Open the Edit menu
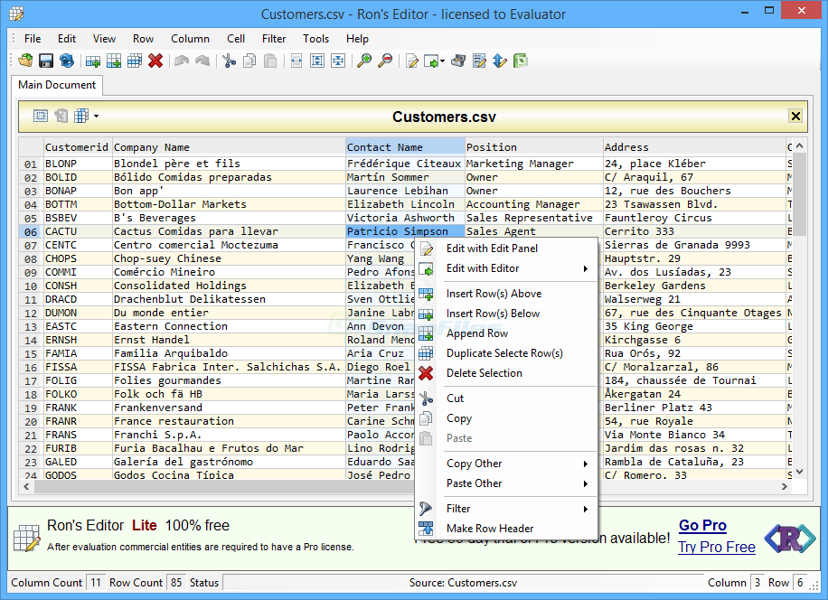This screenshot has height=600, width=828. click(x=67, y=39)
